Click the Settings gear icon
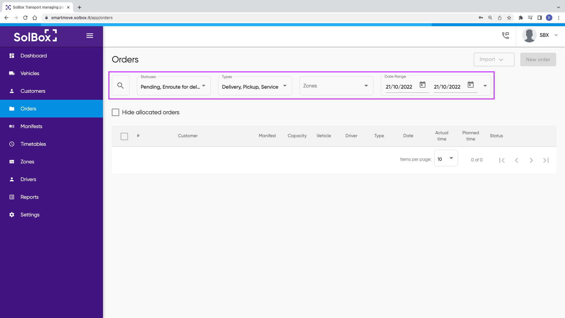Image resolution: width=565 pixels, height=318 pixels. coord(12,215)
